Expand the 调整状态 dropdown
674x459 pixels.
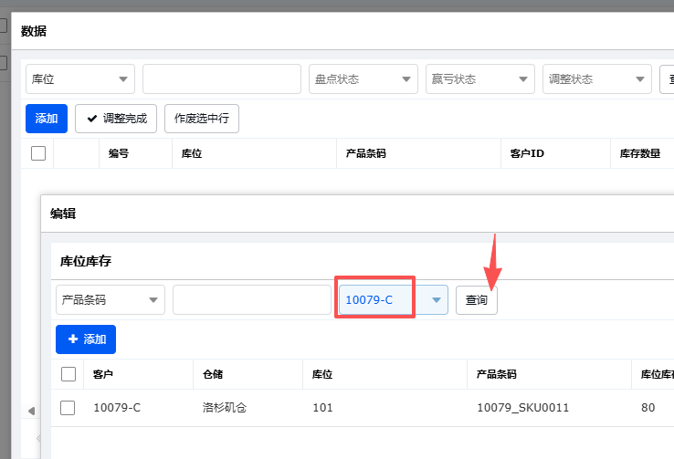(596, 79)
